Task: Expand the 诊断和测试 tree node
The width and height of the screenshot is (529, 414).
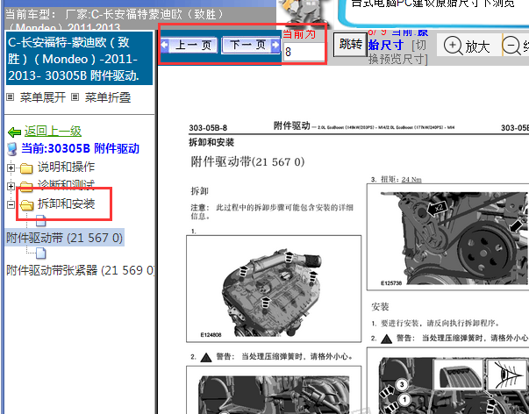Action: click(x=11, y=186)
